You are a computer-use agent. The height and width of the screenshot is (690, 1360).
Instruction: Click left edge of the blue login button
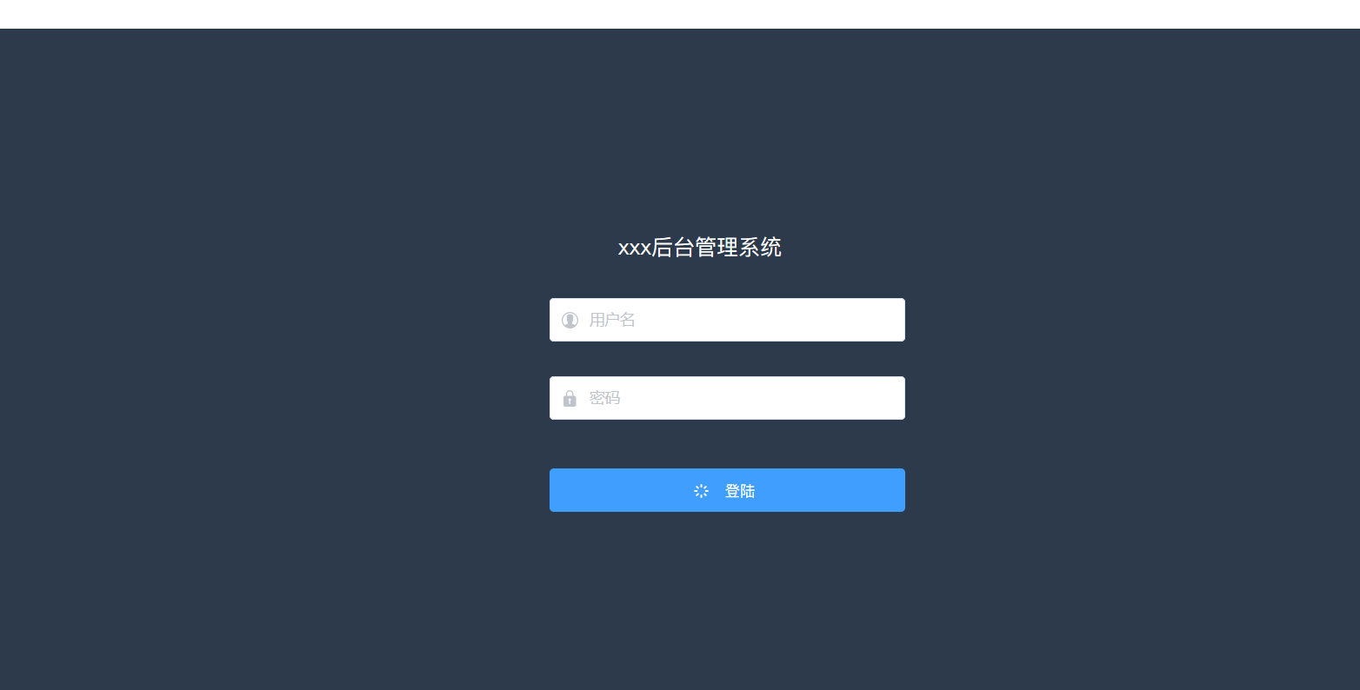point(561,490)
